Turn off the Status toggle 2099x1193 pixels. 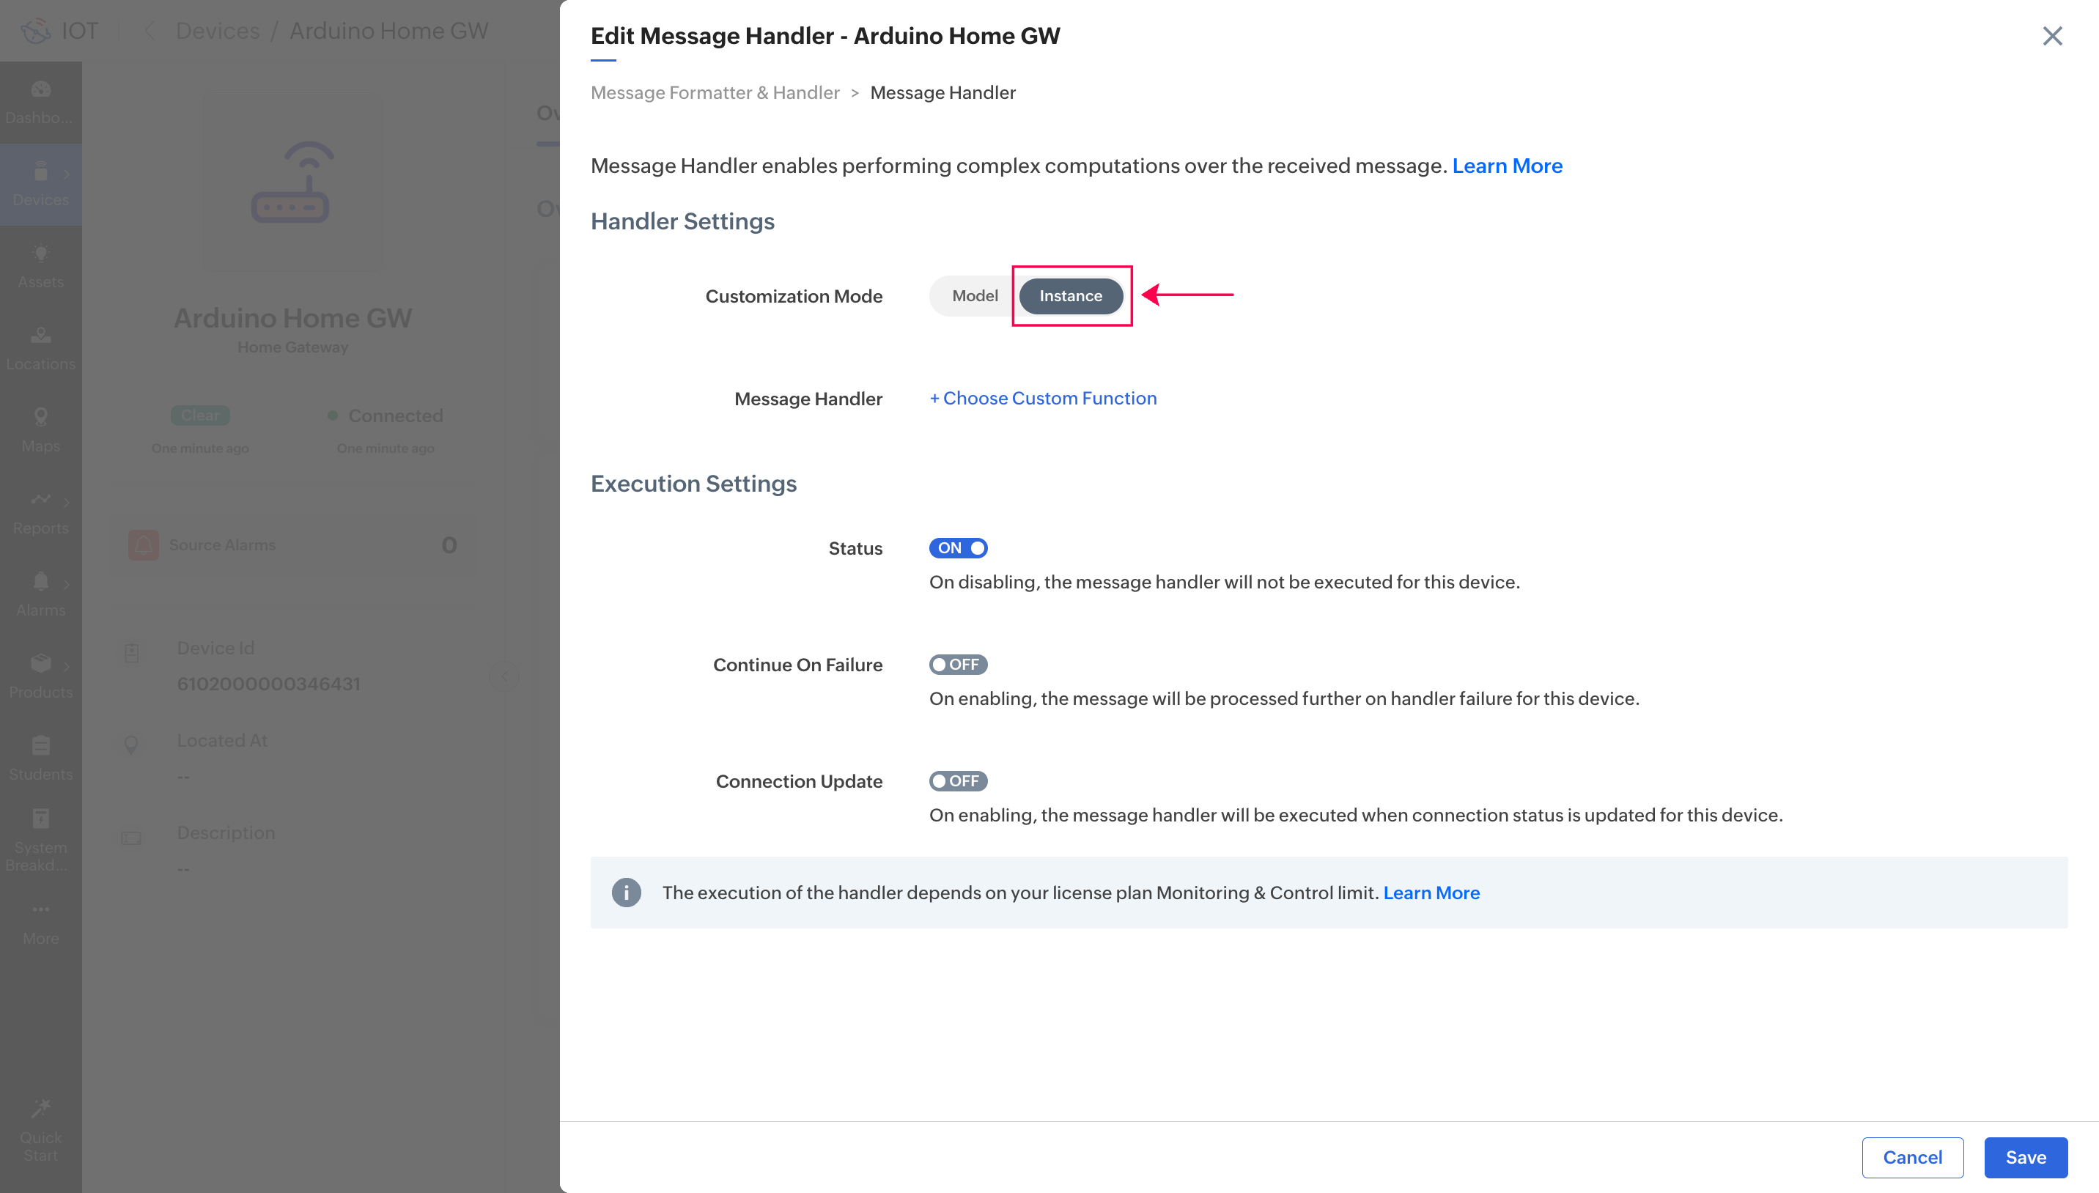tap(958, 548)
